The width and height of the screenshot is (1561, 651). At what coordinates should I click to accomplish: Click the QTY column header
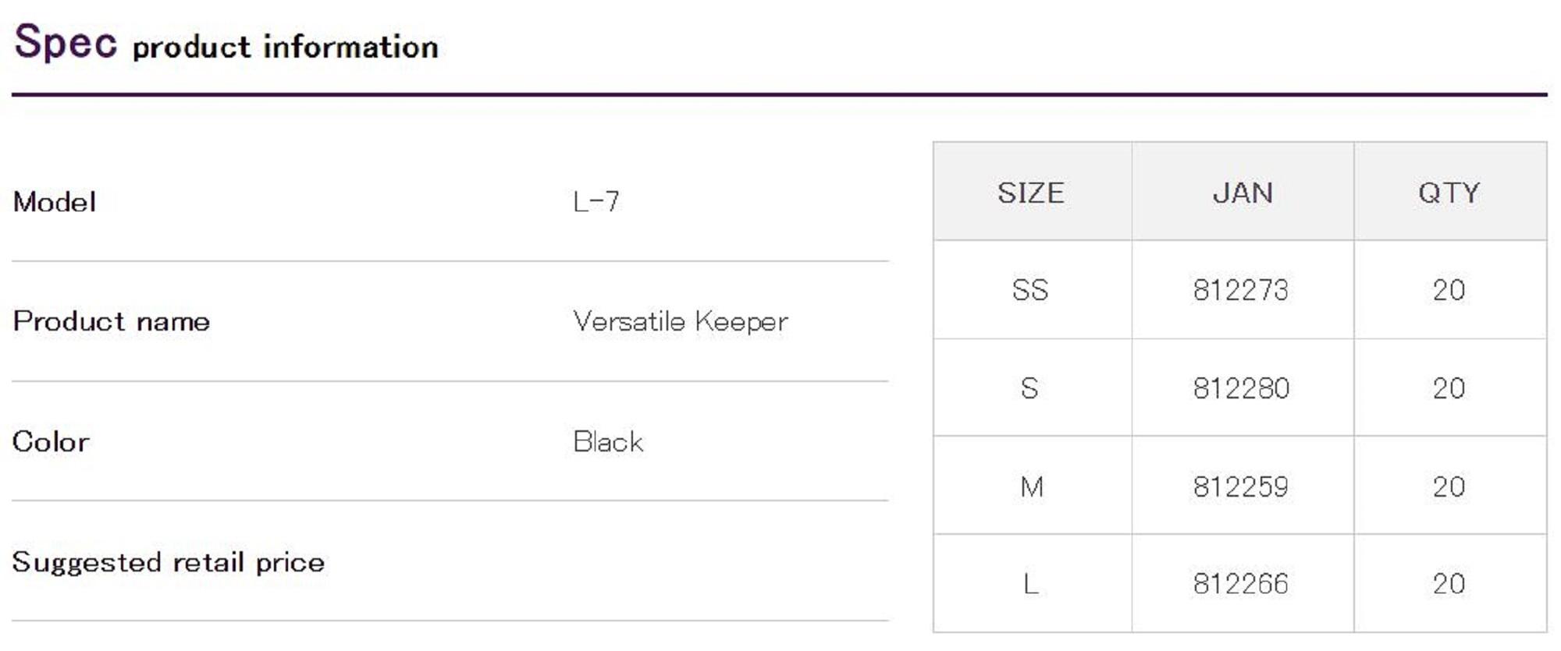1449,193
